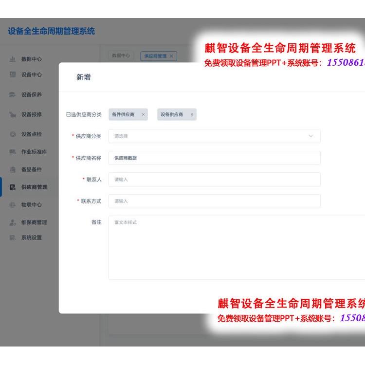Click the 设备中心 monitor icon in sidebar
The image size is (365, 365).
pos(13,74)
